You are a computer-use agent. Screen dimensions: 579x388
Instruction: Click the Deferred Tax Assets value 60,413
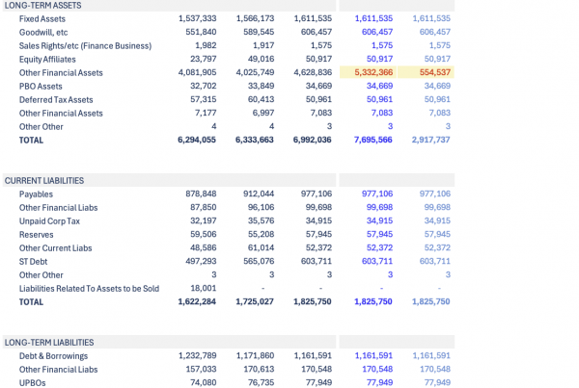pos(255,99)
